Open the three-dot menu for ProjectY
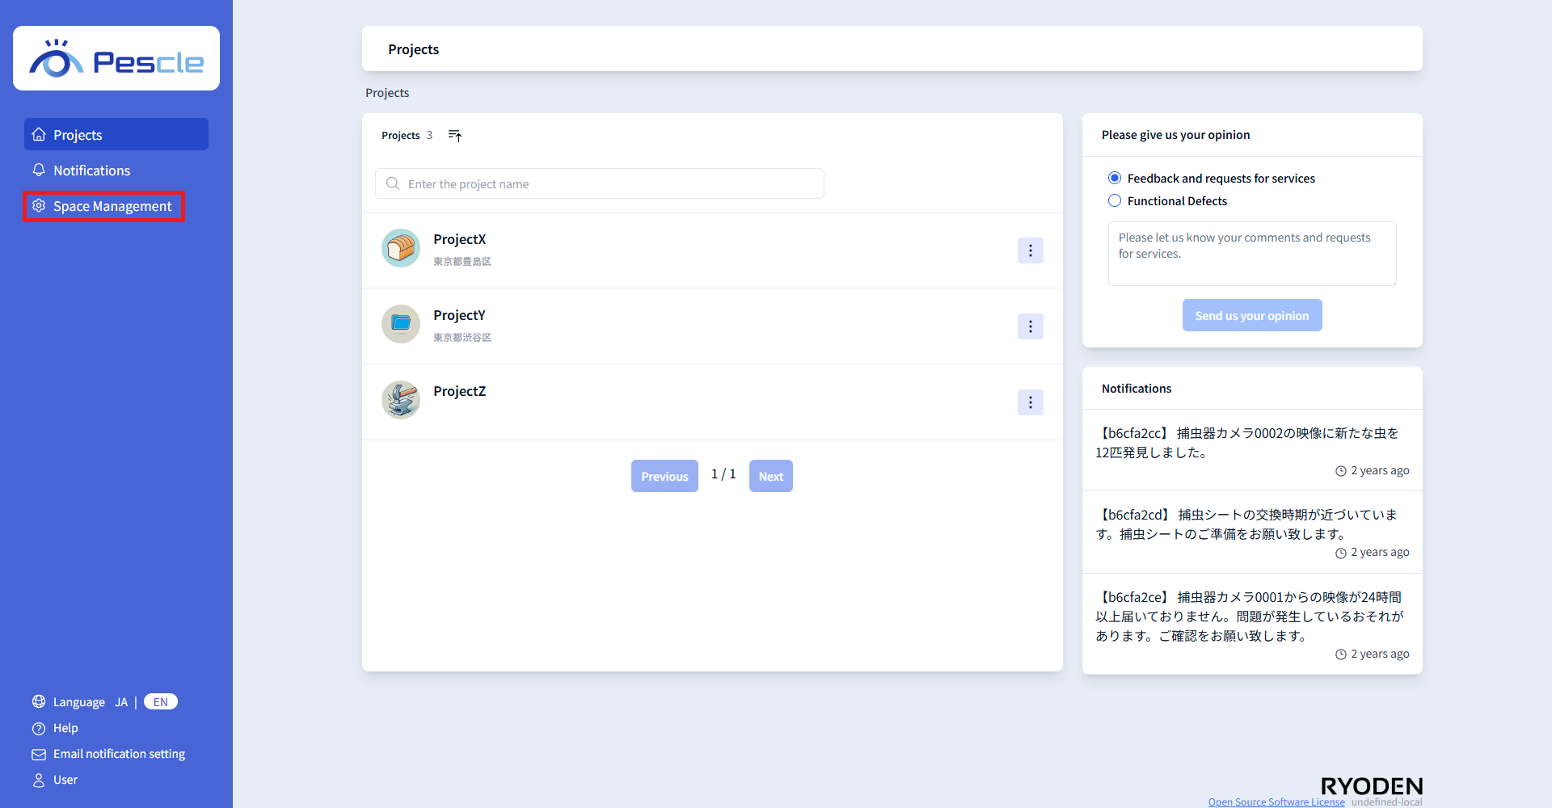The image size is (1552, 808). [1030, 326]
